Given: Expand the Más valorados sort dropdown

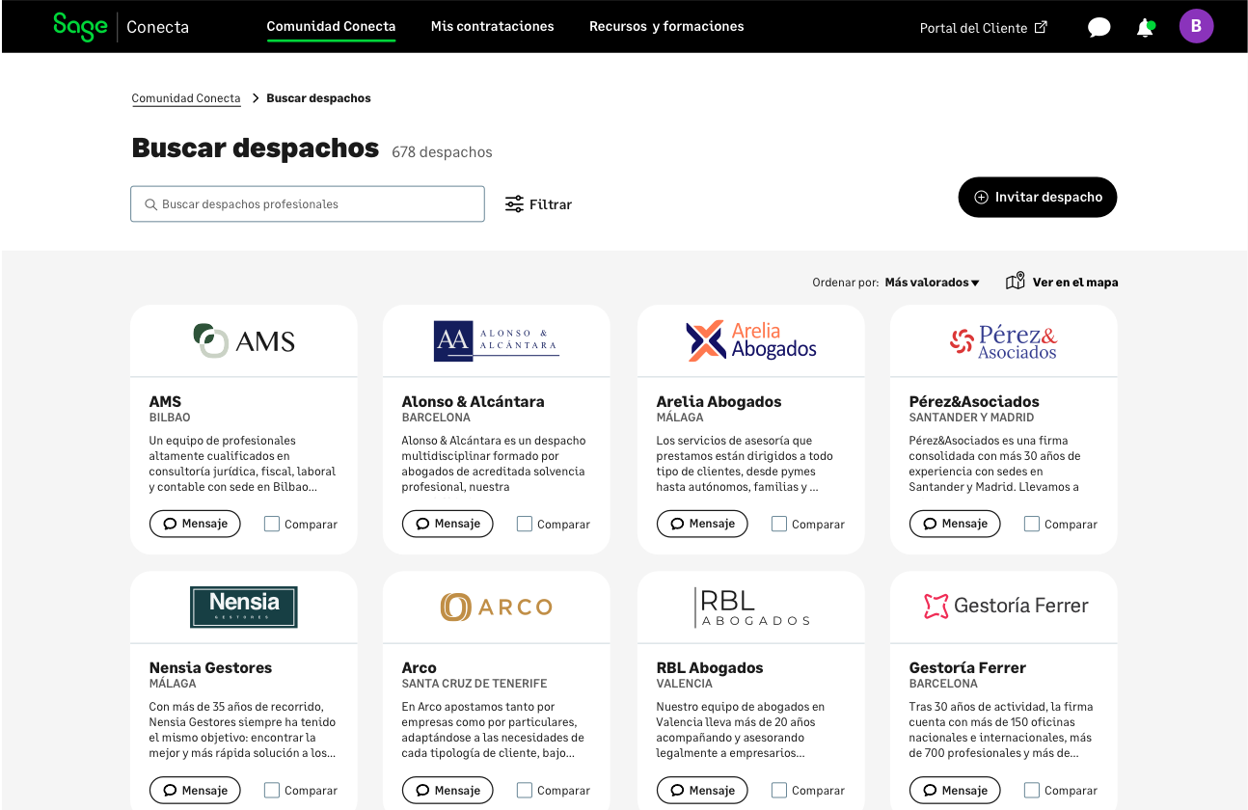Looking at the screenshot, I should point(932,283).
